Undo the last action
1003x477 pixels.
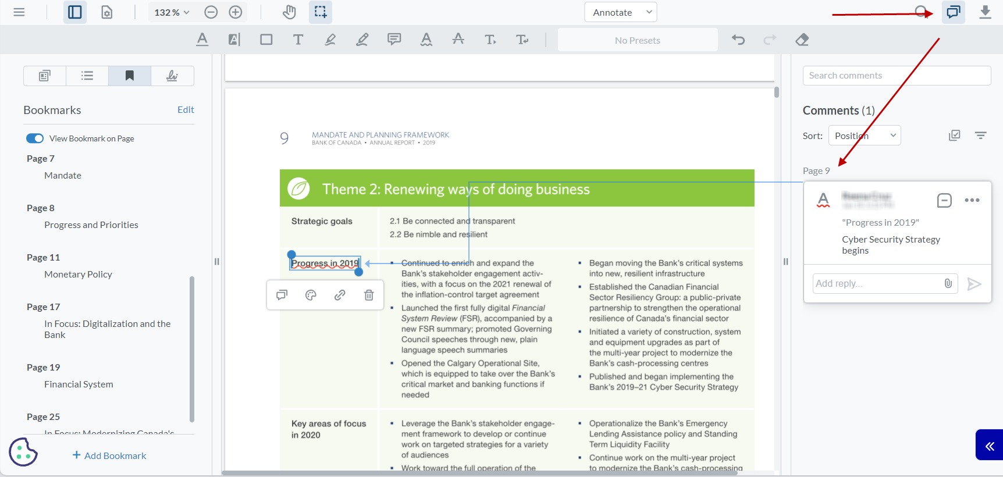[x=738, y=40]
